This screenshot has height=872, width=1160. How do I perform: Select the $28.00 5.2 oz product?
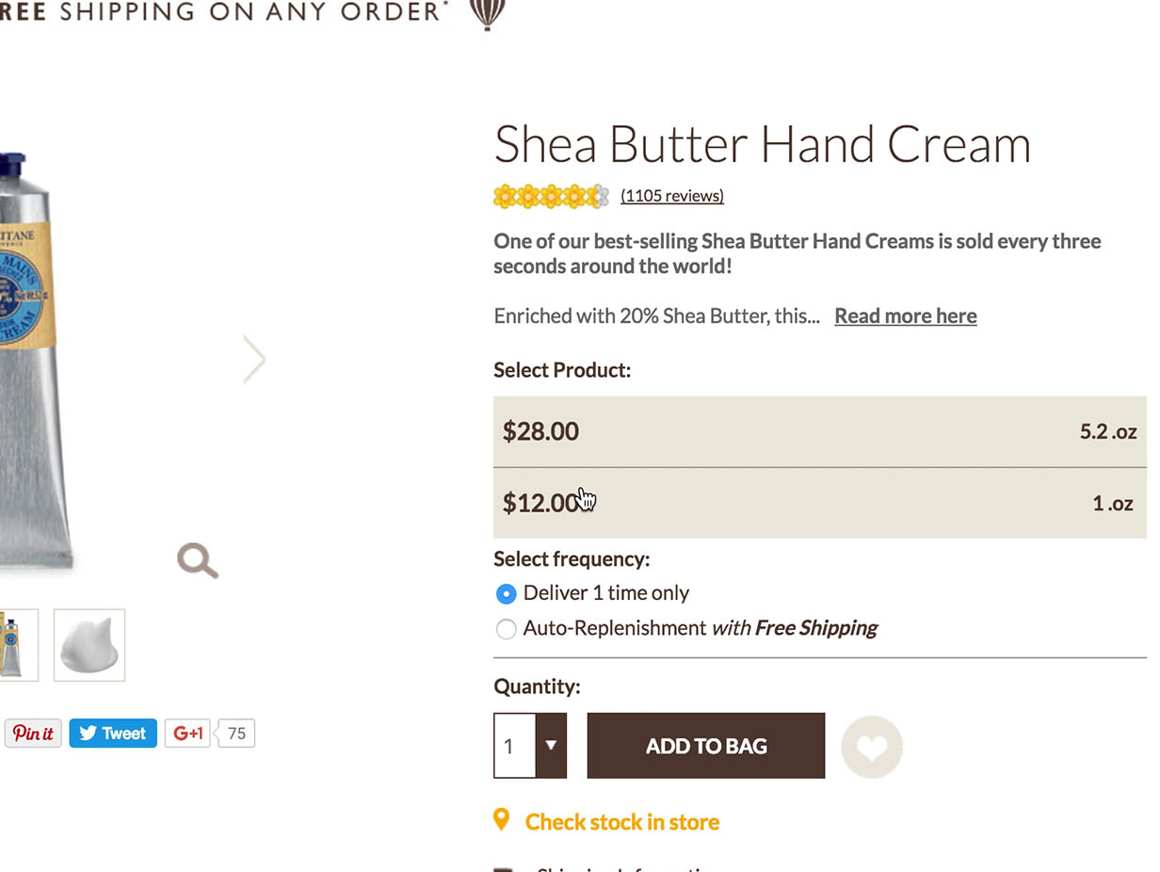coord(819,431)
